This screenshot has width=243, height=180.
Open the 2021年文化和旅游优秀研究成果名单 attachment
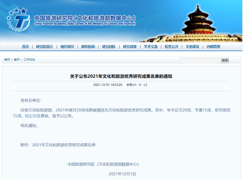coord(64,145)
